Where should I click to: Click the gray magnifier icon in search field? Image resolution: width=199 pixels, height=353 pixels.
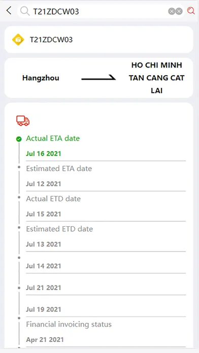point(25,11)
